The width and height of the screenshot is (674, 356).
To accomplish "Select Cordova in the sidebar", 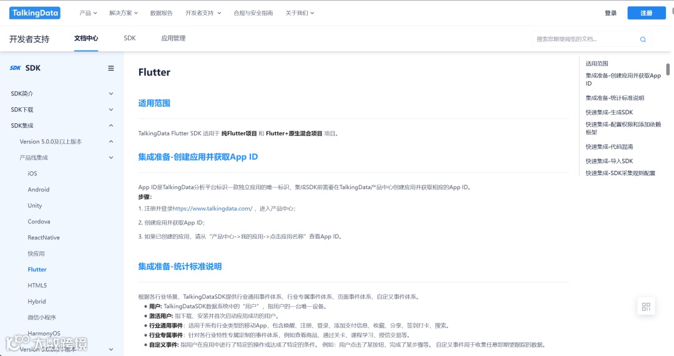I will 39,221.
